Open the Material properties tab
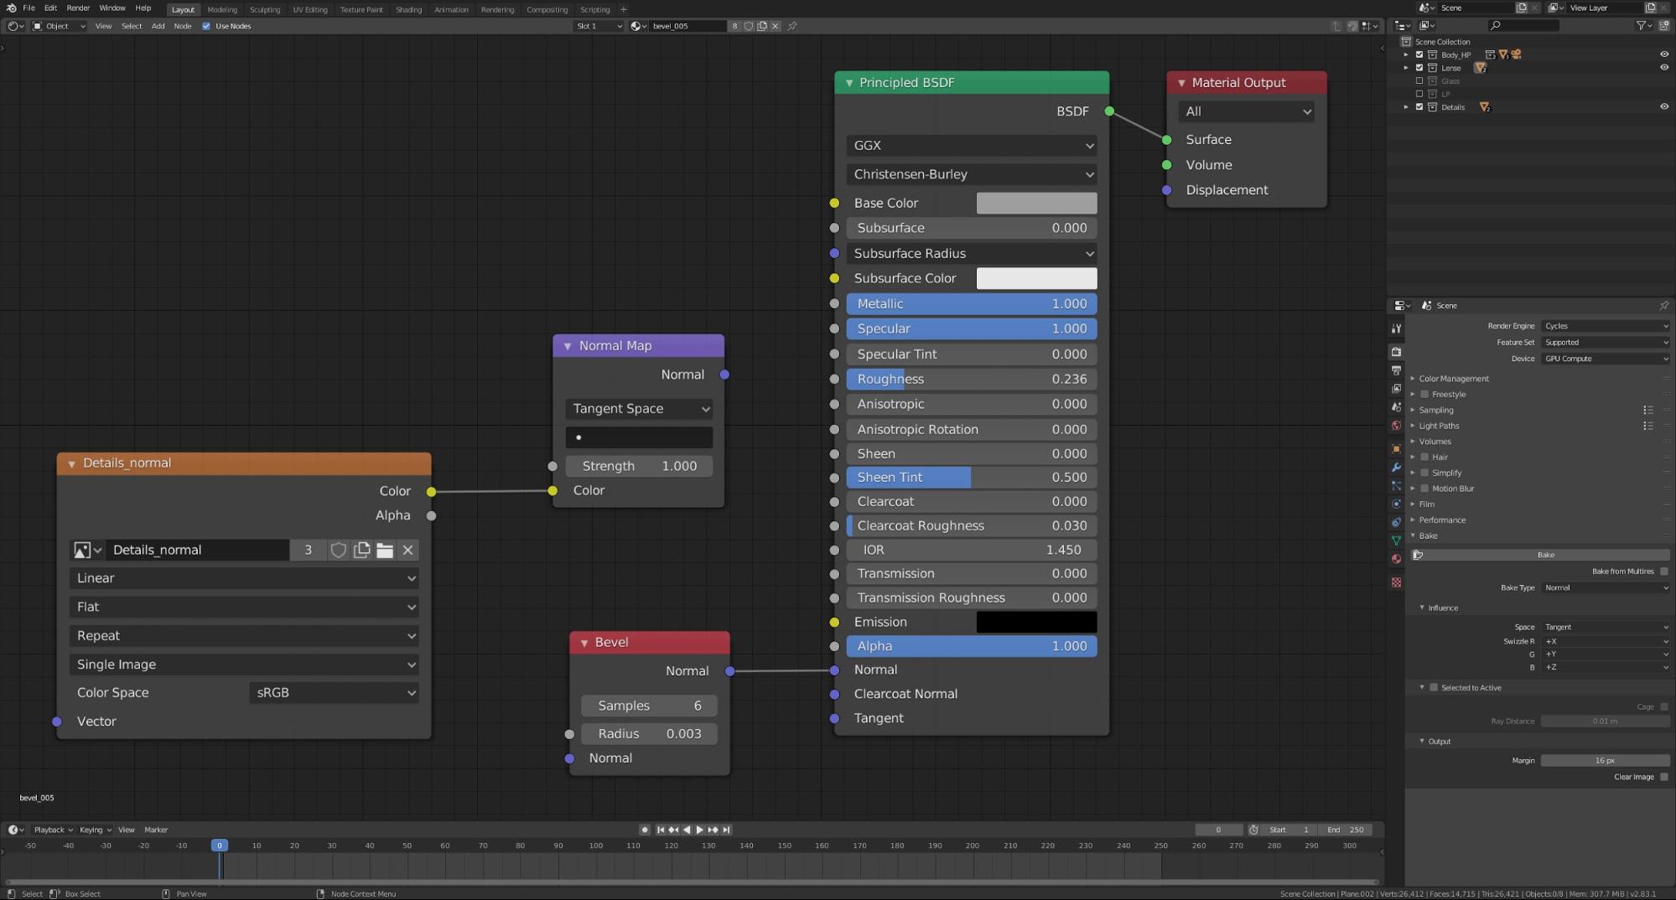 click(1396, 559)
